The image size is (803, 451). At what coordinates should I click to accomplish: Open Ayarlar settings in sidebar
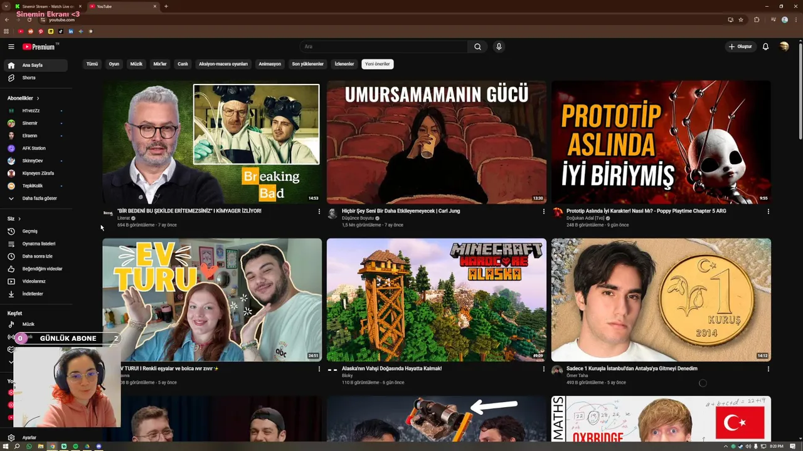coord(35,438)
